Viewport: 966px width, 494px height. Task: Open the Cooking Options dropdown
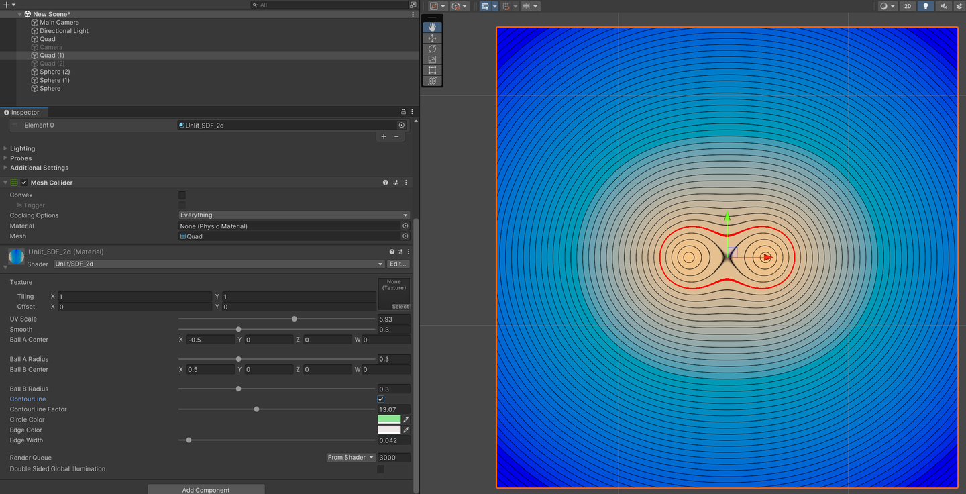click(x=294, y=215)
